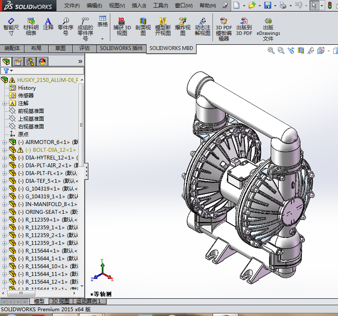The height and width of the screenshot is (316, 338).
Task: Open the ConfigurationManager panel tab
Action: click(30, 62)
